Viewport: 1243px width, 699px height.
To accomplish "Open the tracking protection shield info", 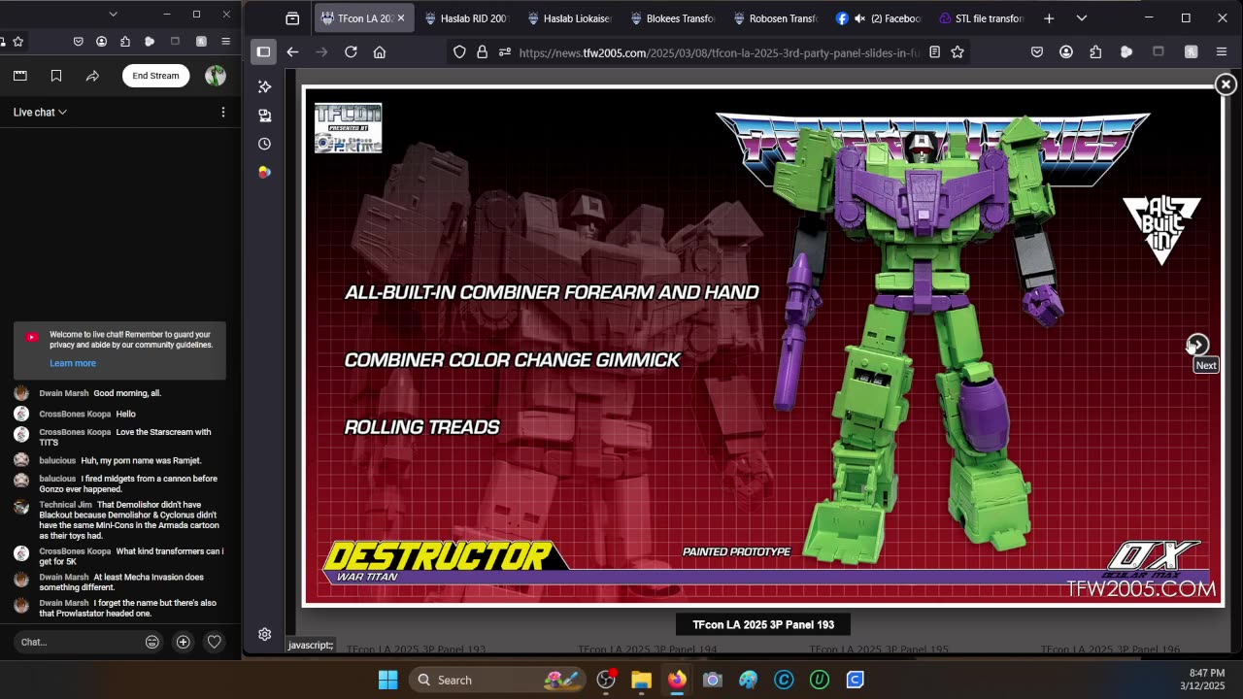I will (x=459, y=52).
